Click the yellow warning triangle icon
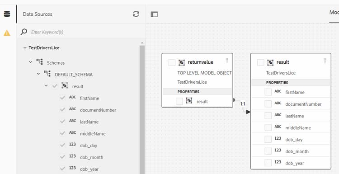This screenshot has width=339, height=174. 7,33
